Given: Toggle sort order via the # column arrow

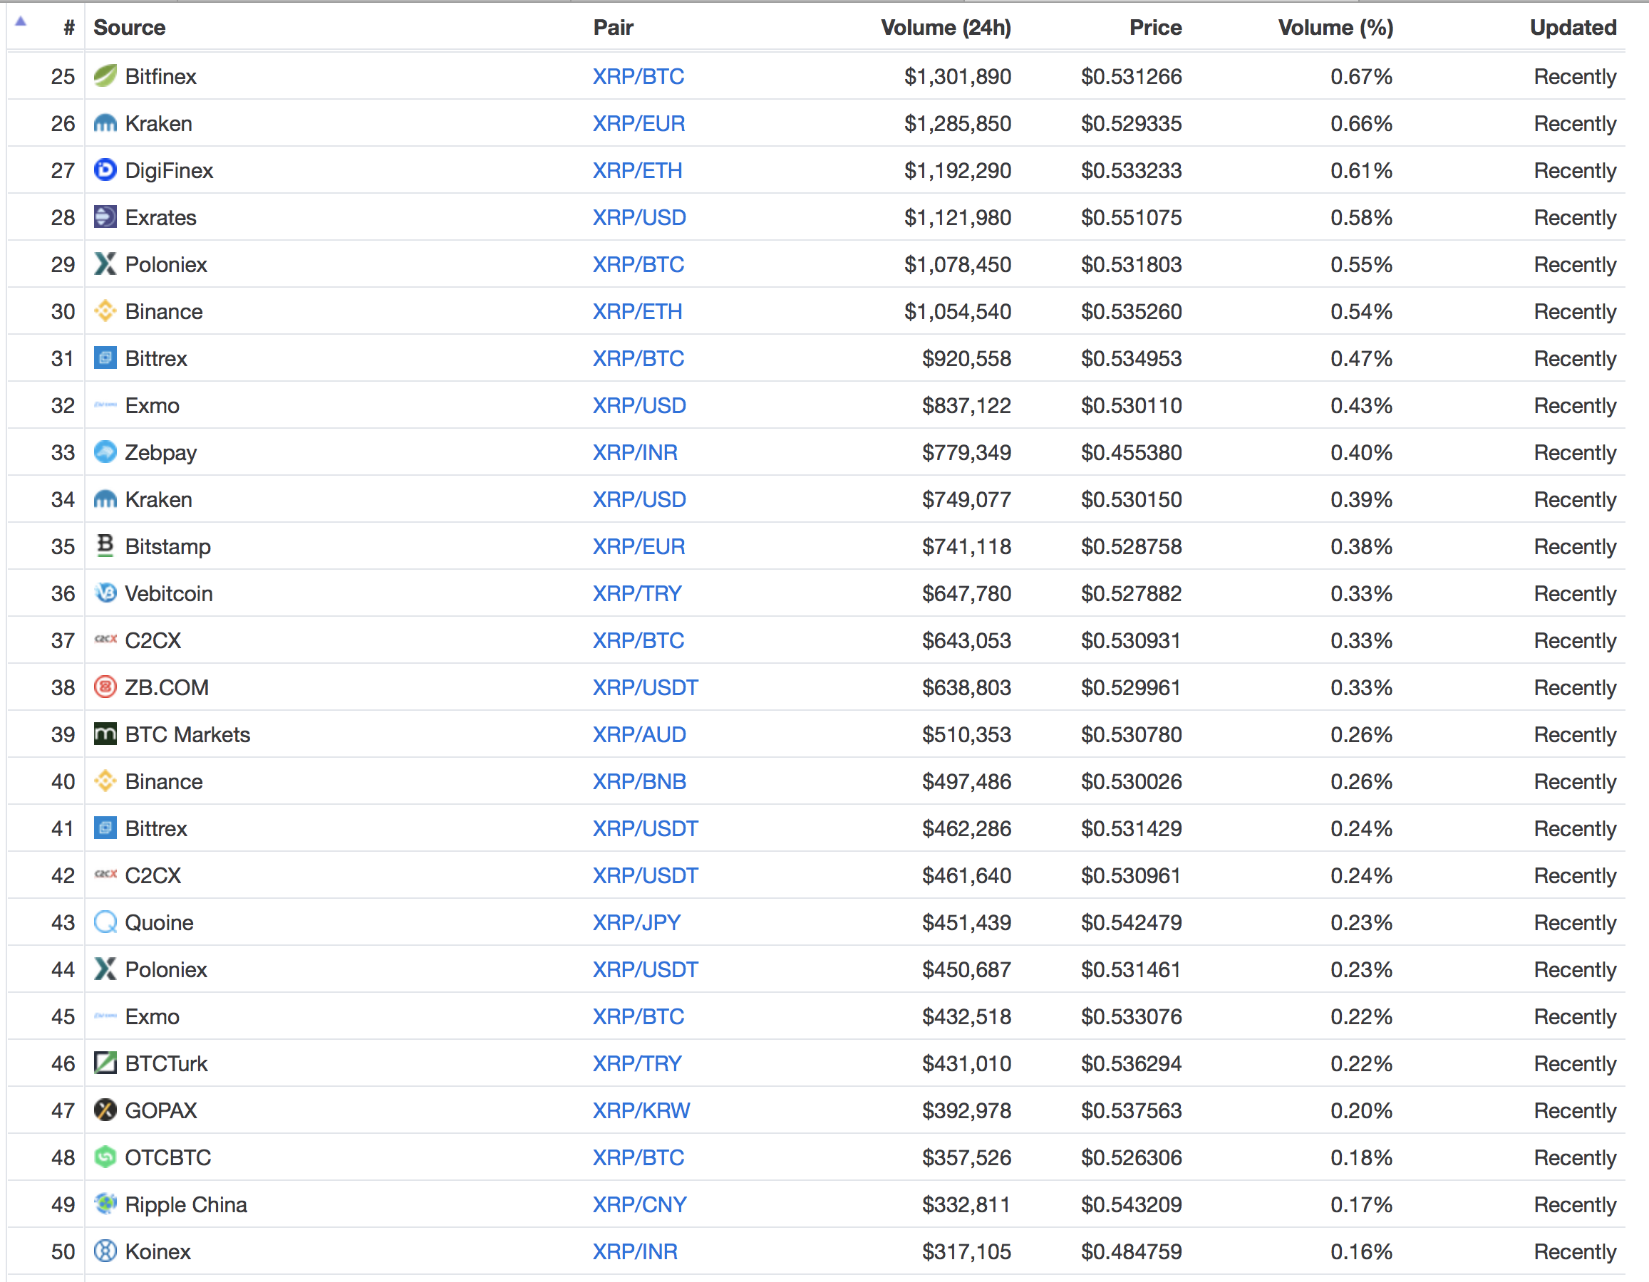Looking at the screenshot, I should [x=21, y=21].
